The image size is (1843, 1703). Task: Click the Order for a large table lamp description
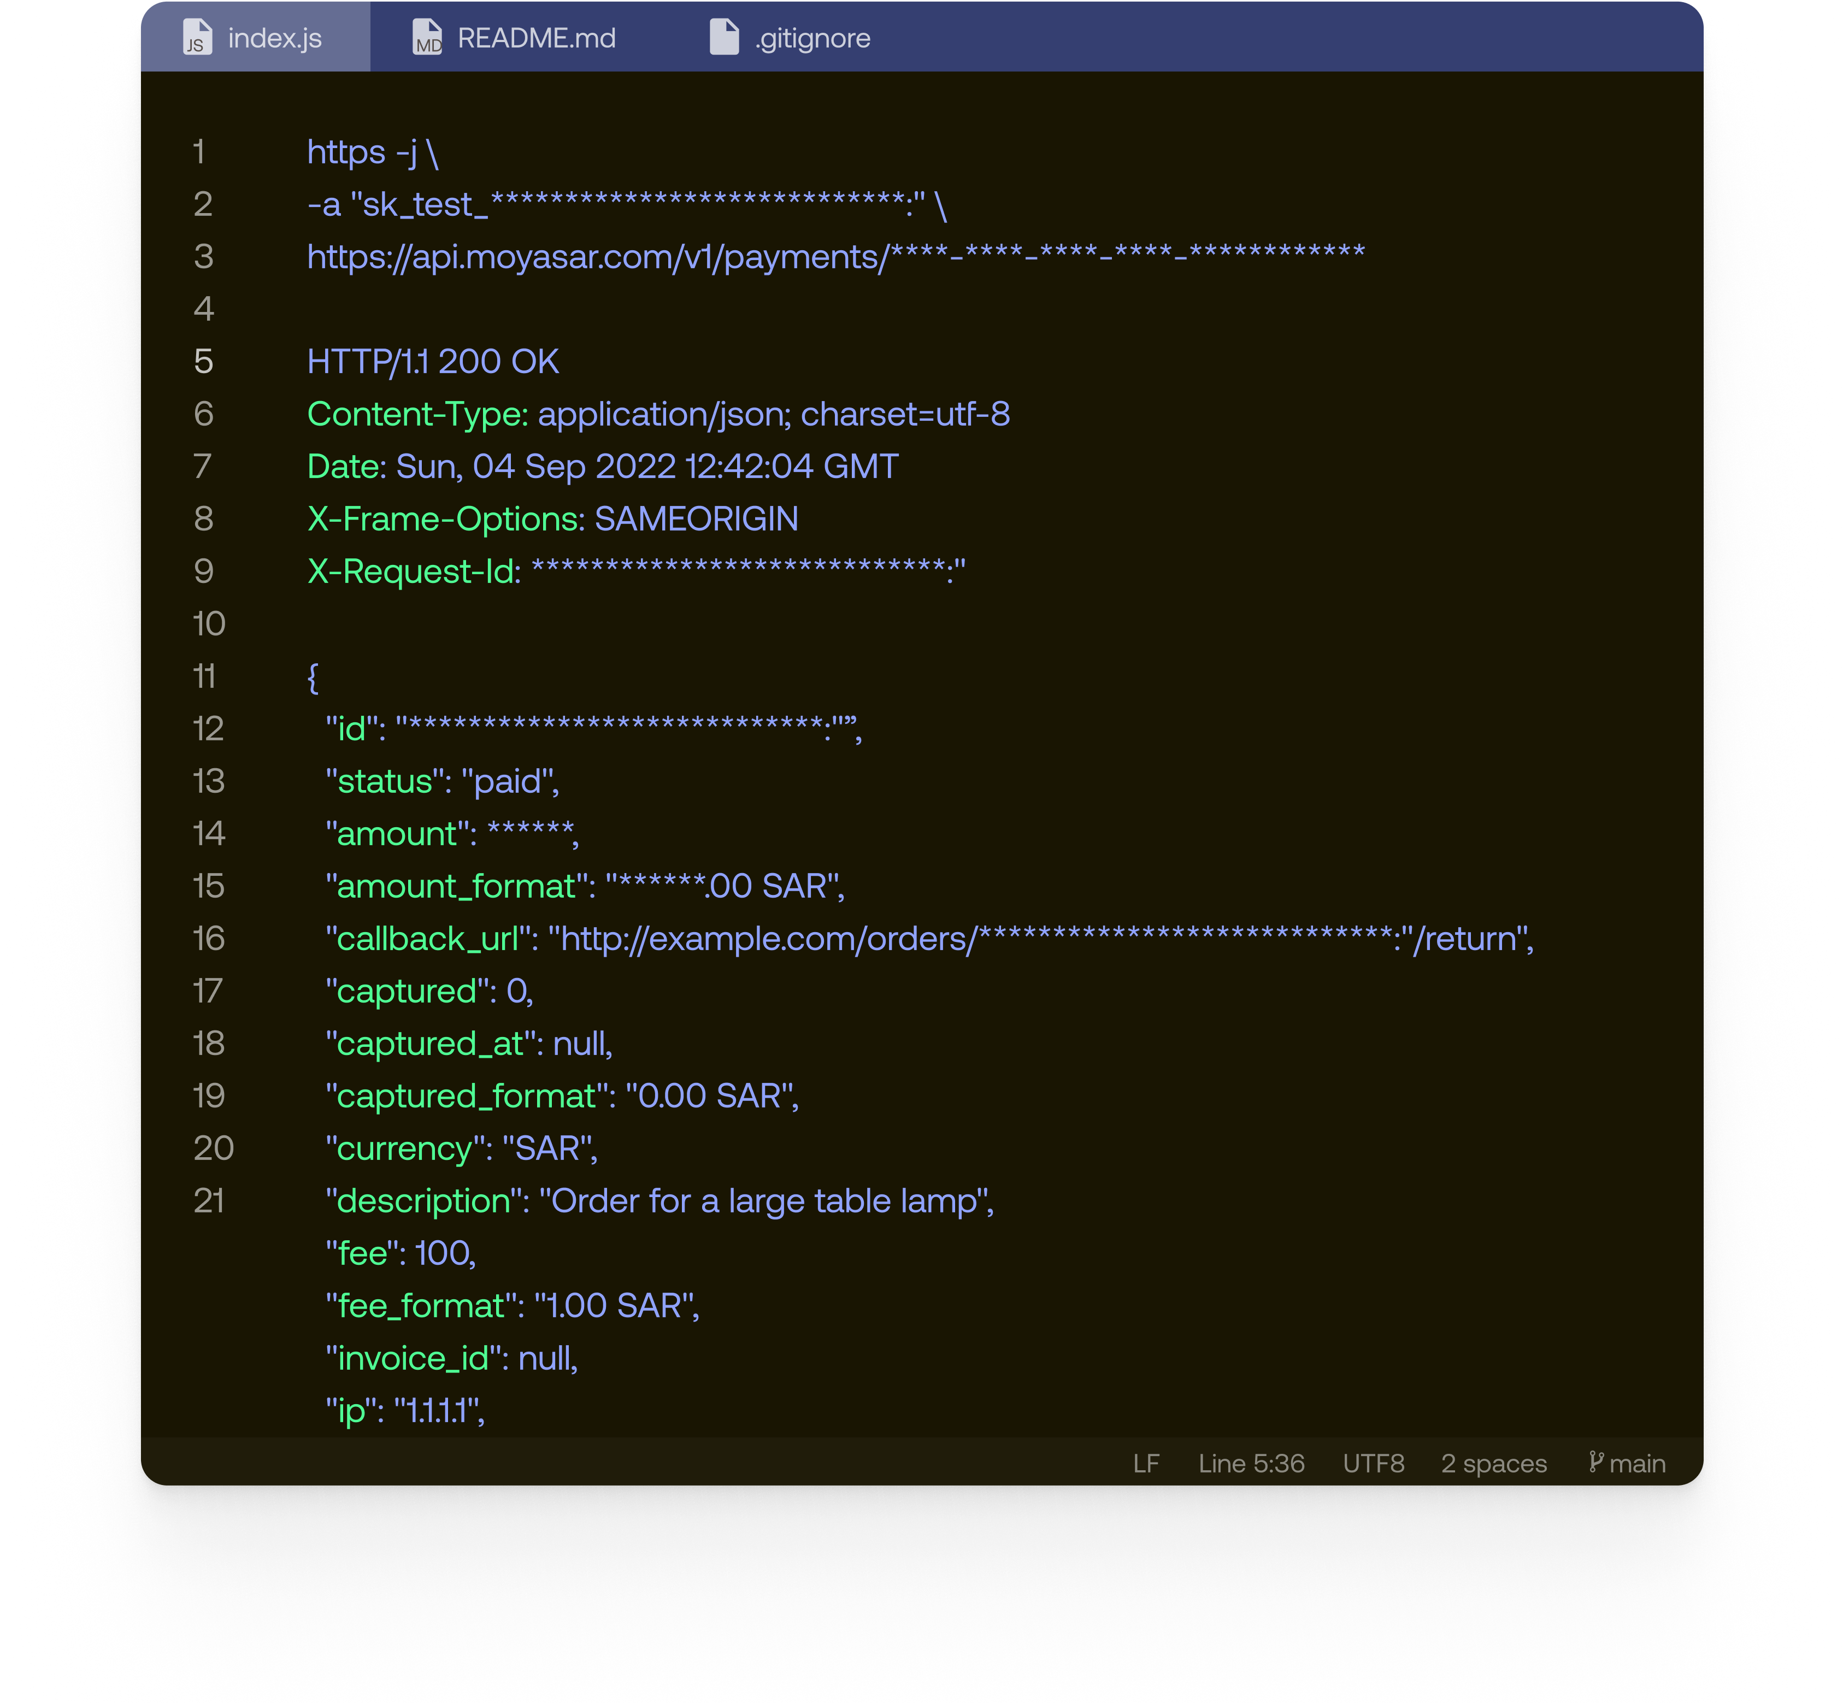tap(765, 1201)
